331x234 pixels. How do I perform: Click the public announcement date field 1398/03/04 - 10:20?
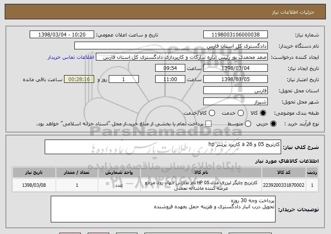coord(62,35)
